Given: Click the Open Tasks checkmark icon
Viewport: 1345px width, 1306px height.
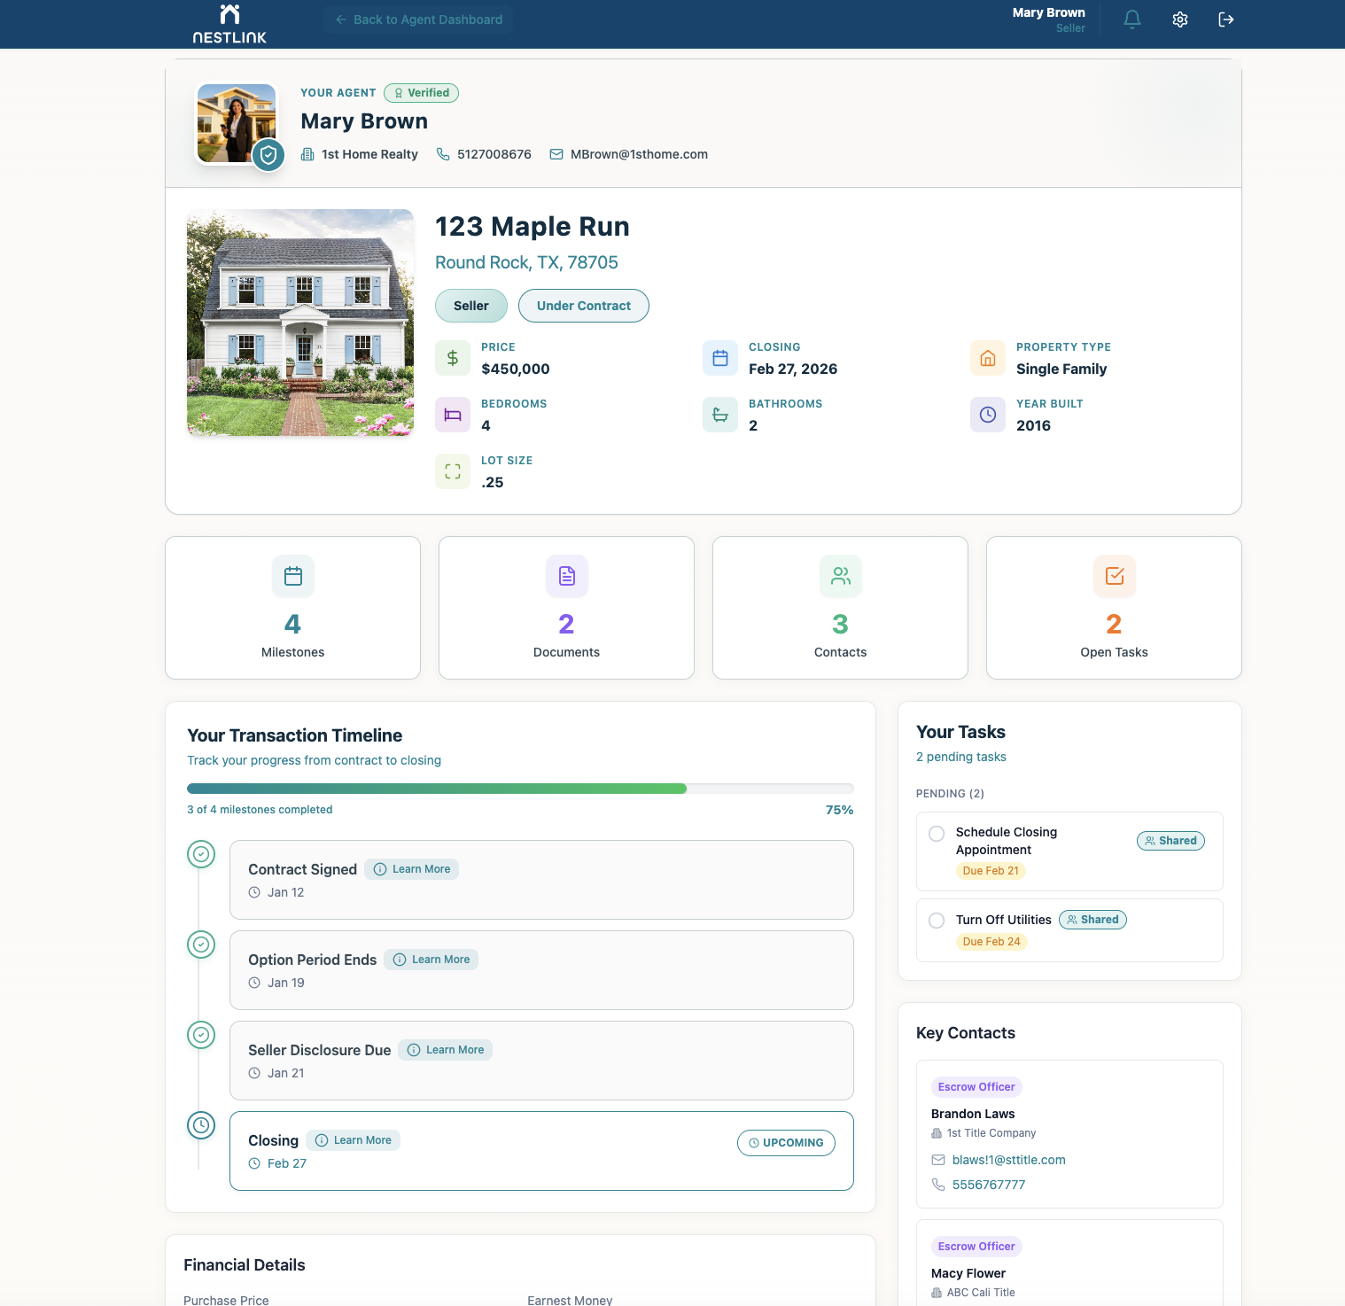Looking at the screenshot, I should [1114, 576].
